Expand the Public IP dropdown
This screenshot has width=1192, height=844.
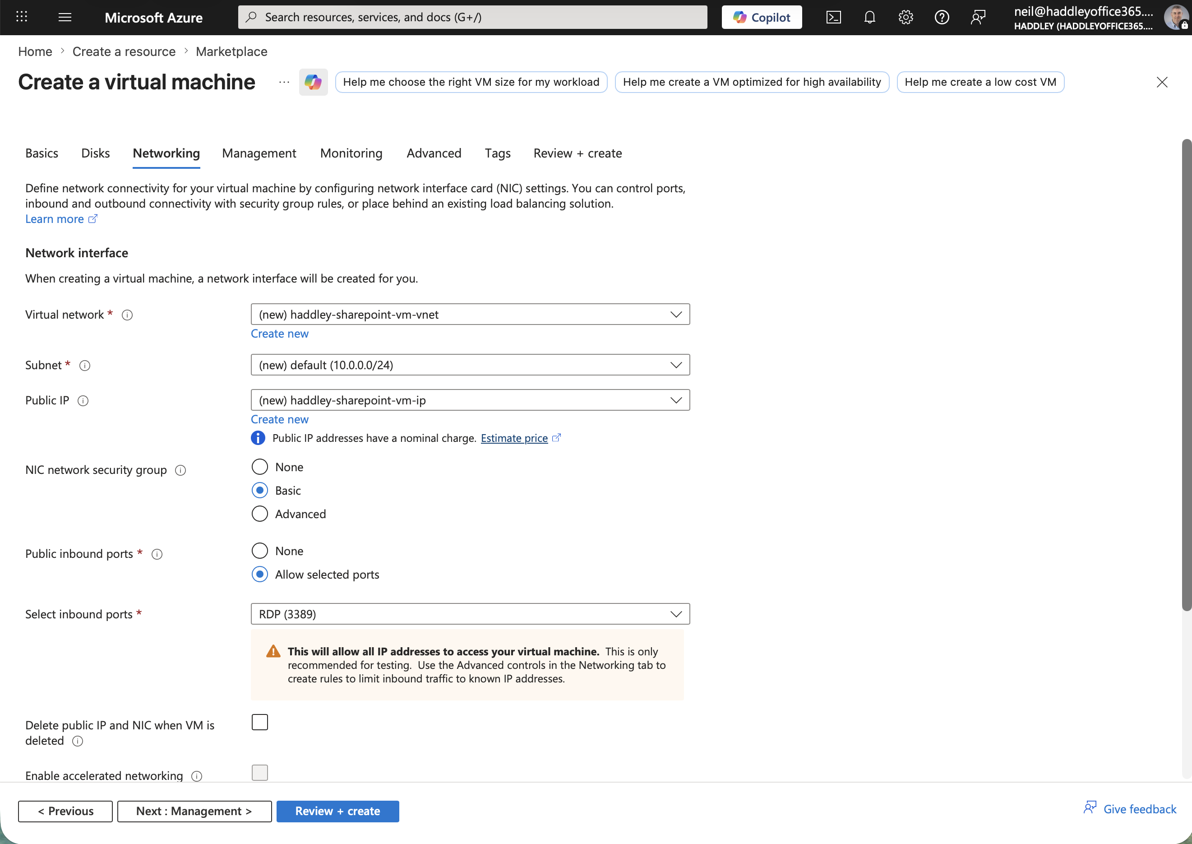[470, 400]
